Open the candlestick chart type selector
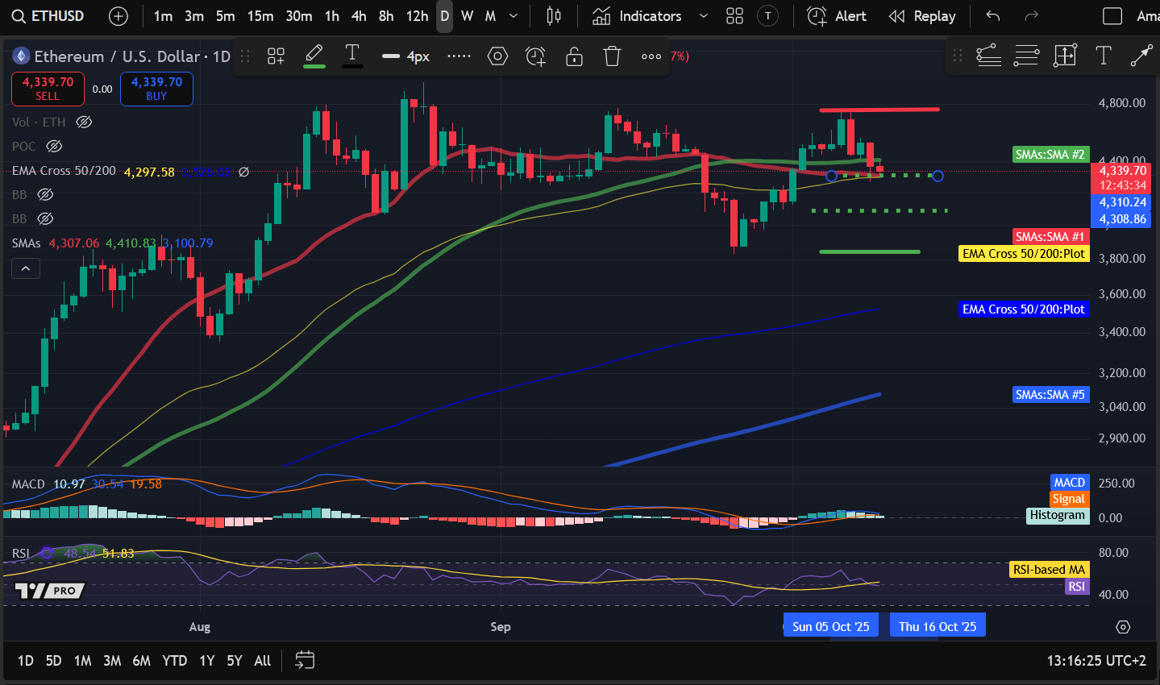This screenshot has height=685, width=1160. [x=554, y=16]
